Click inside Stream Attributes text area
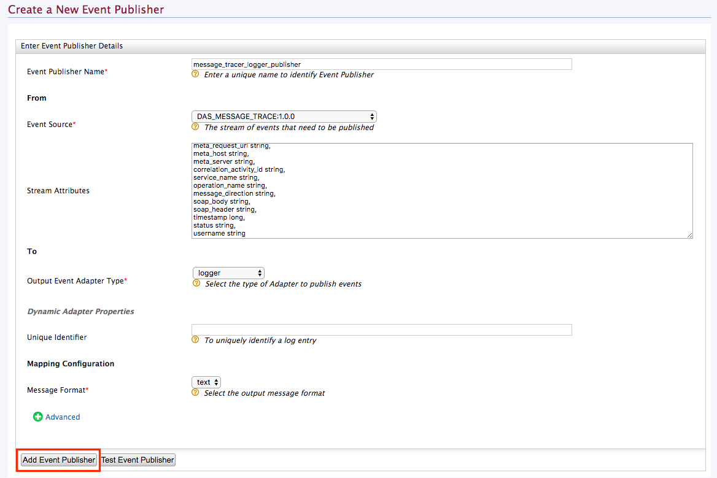Image resolution: width=717 pixels, height=478 pixels. (x=442, y=191)
